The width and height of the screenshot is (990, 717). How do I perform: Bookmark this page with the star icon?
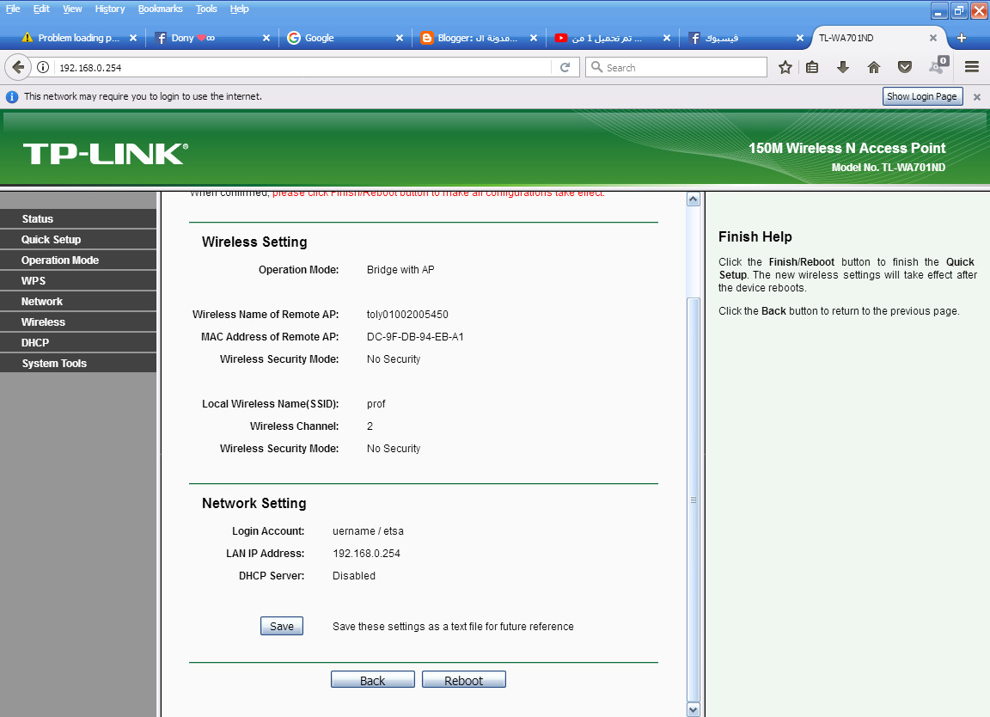coord(785,67)
